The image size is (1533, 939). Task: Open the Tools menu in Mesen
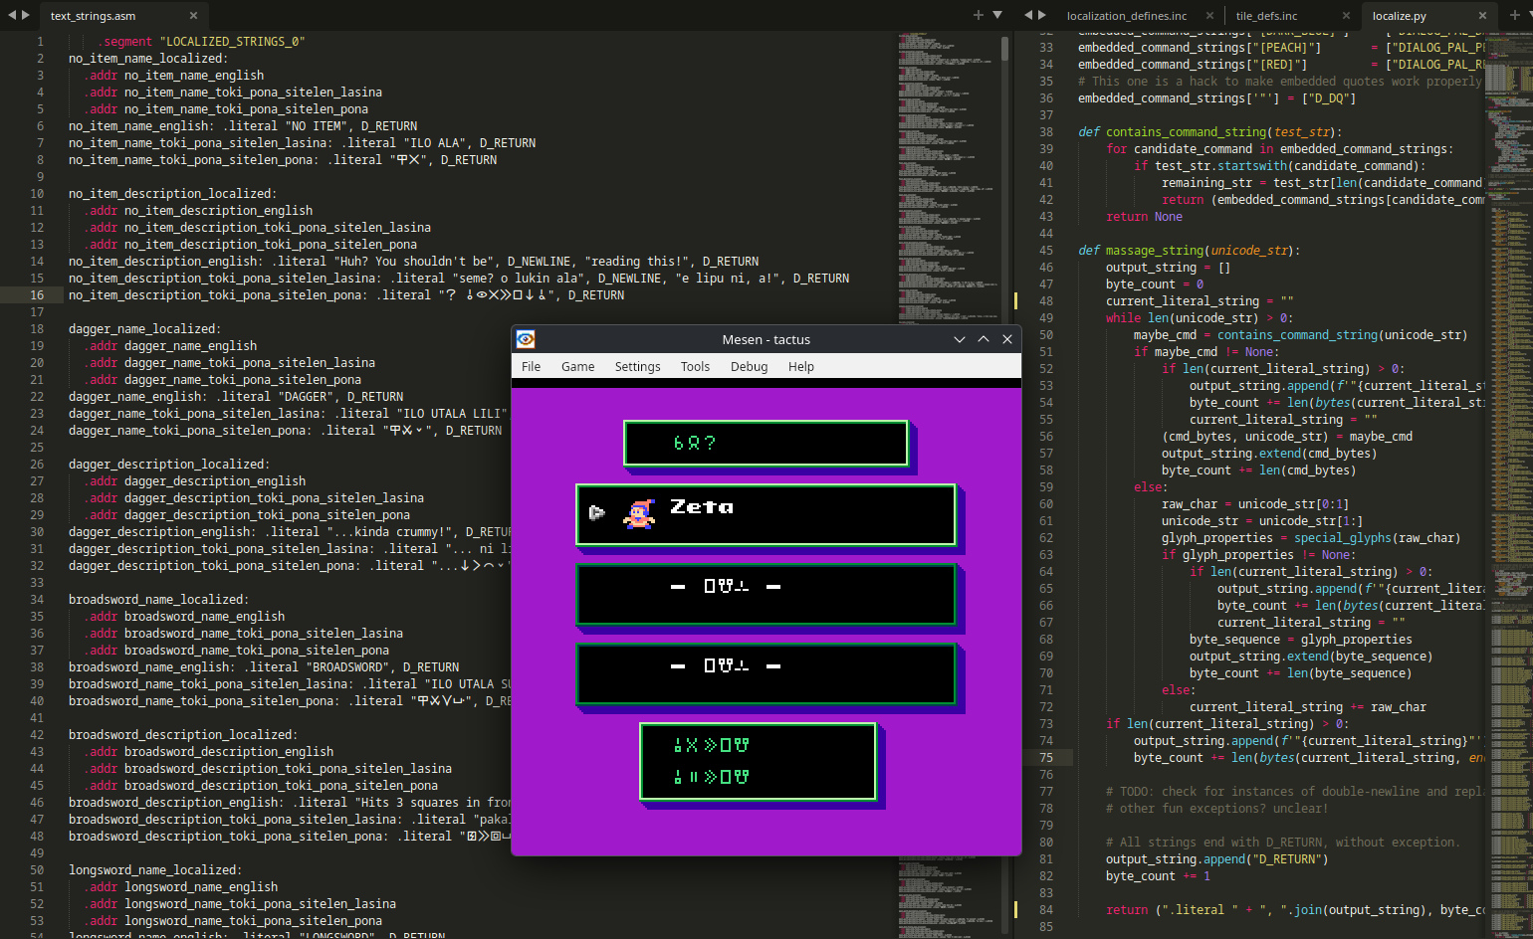tap(695, 367)
